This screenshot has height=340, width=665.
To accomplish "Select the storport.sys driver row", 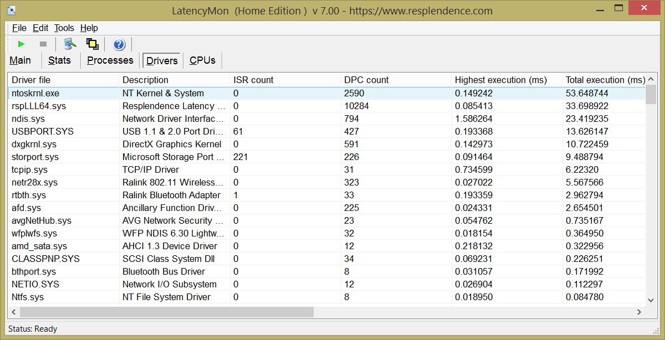I will click(327, 157).
